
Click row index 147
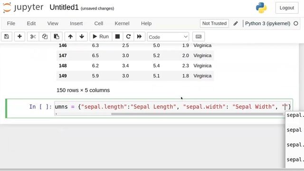pos(63,56)
